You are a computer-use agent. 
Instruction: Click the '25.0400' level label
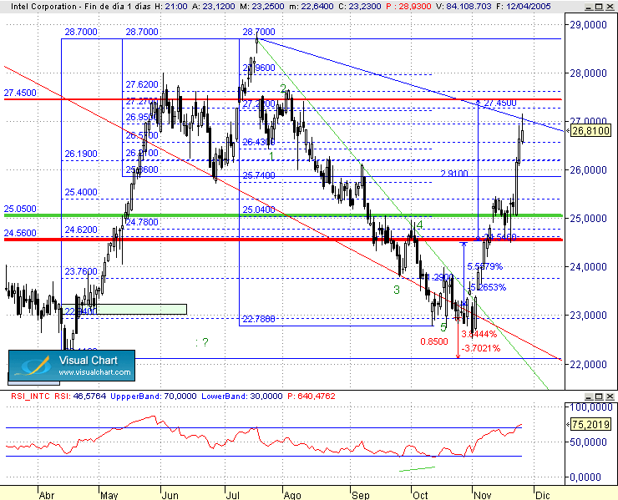pyautogui.click(x=259, y=210)
